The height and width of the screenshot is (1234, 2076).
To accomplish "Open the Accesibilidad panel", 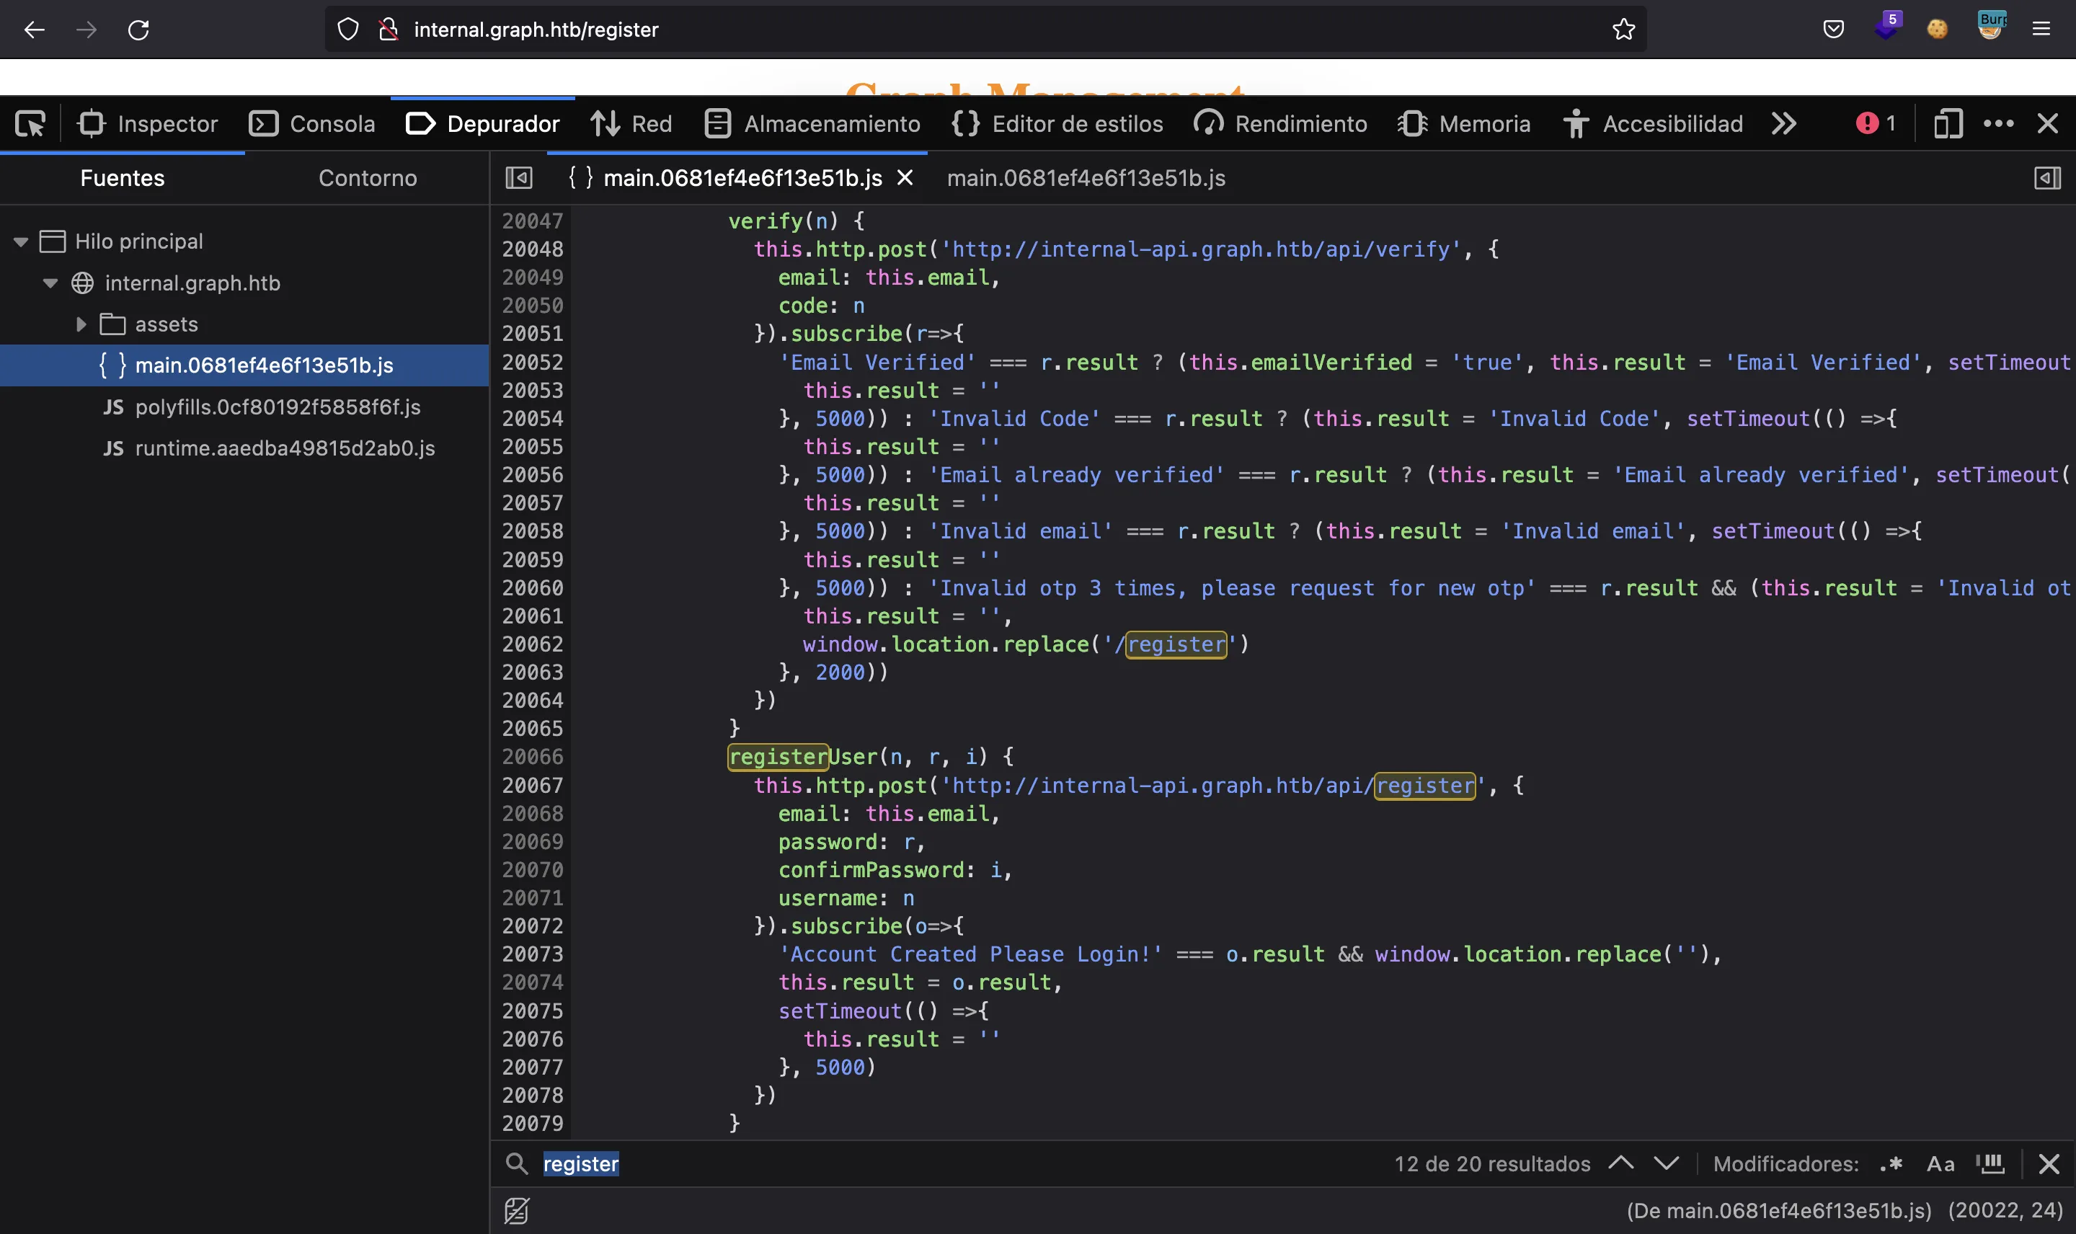I will [x=1653, y=124].
